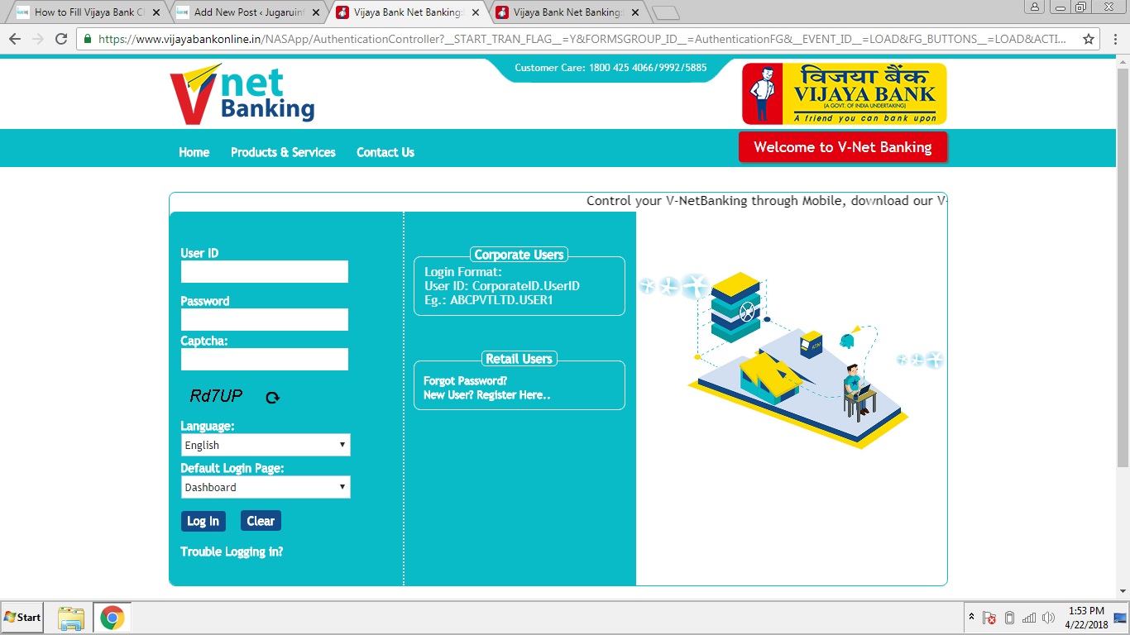1130x635 pixels.
Task: Refresh the captcha image
Action: (272, 398)
